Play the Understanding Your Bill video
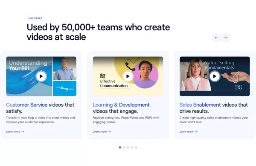This screenshot has height=166, width=256. [41, 76]
